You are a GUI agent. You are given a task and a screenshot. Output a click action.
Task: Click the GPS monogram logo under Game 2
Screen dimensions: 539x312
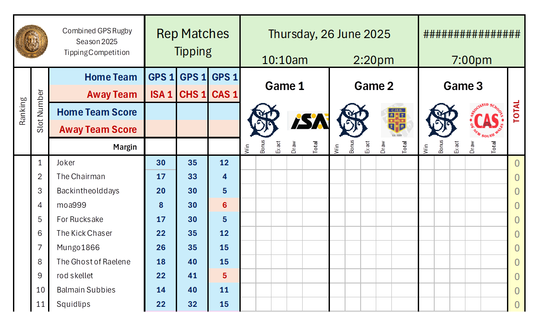coord(353,120)
